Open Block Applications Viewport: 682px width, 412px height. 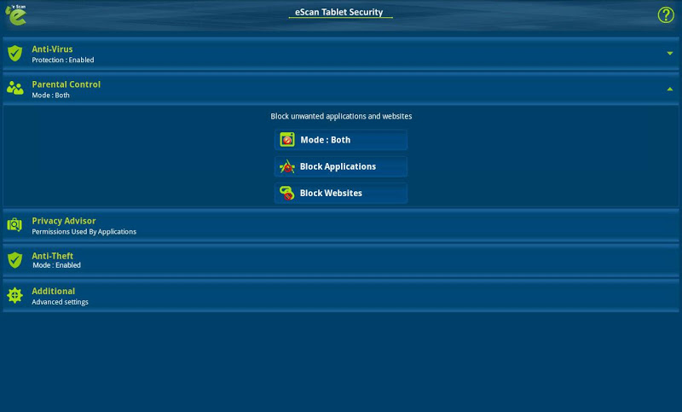pyautogui.click(x=341, y=166)
